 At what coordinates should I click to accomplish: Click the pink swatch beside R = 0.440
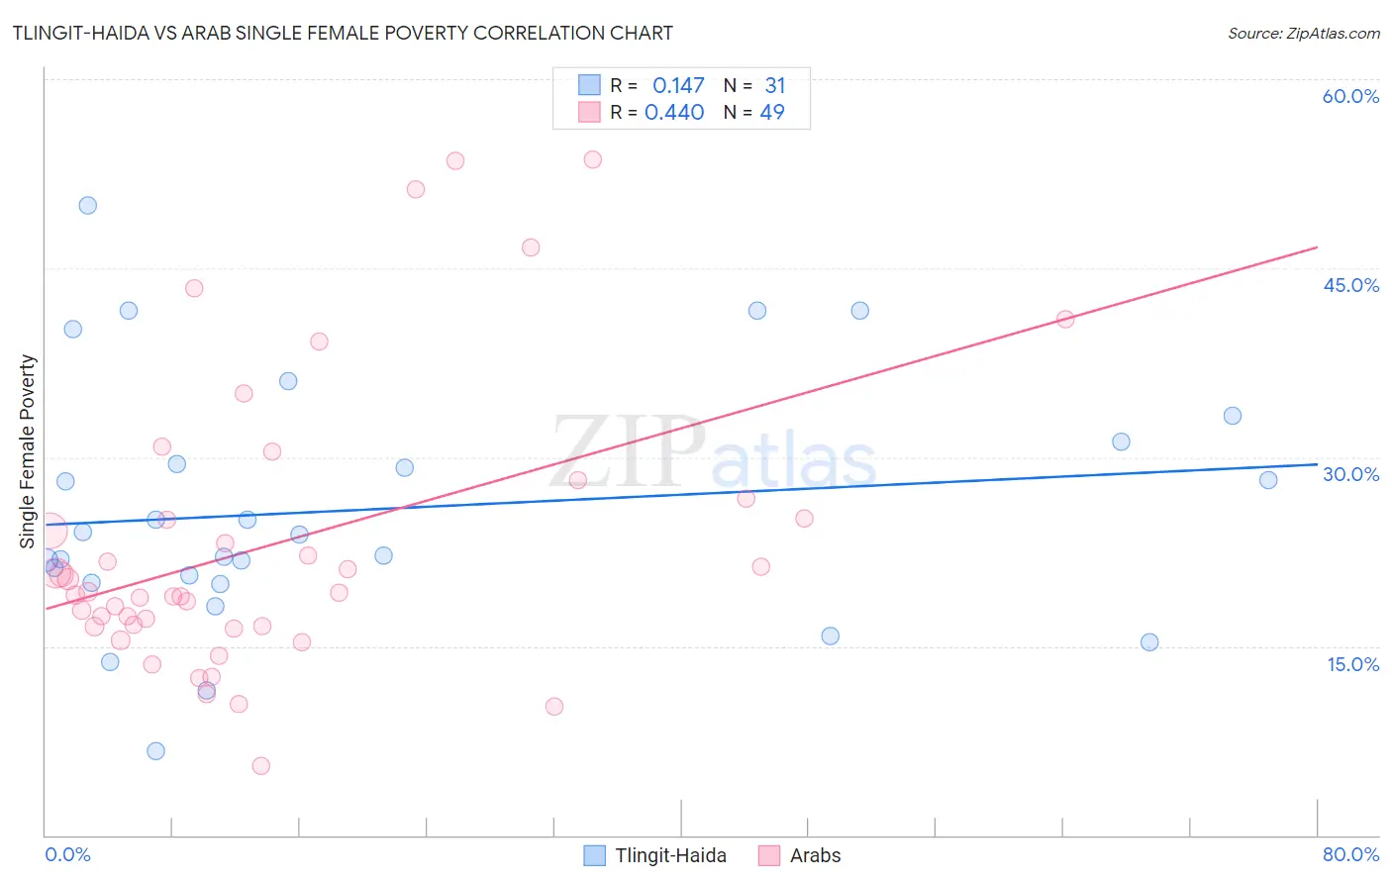coord(589,112)
